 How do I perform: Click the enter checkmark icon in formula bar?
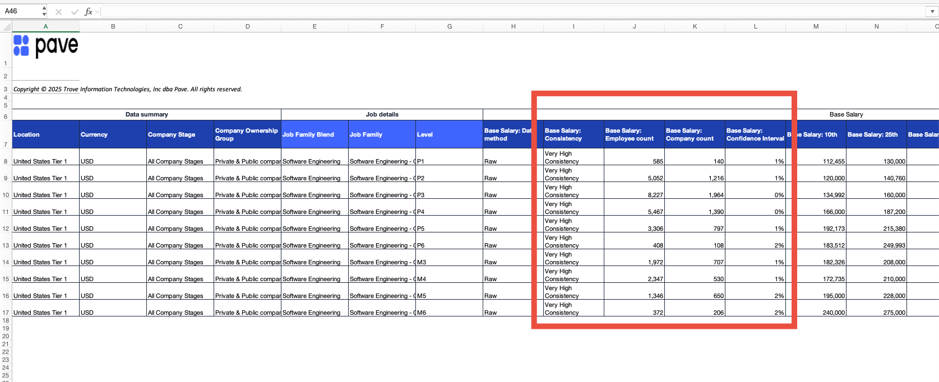tap(75, 12)
